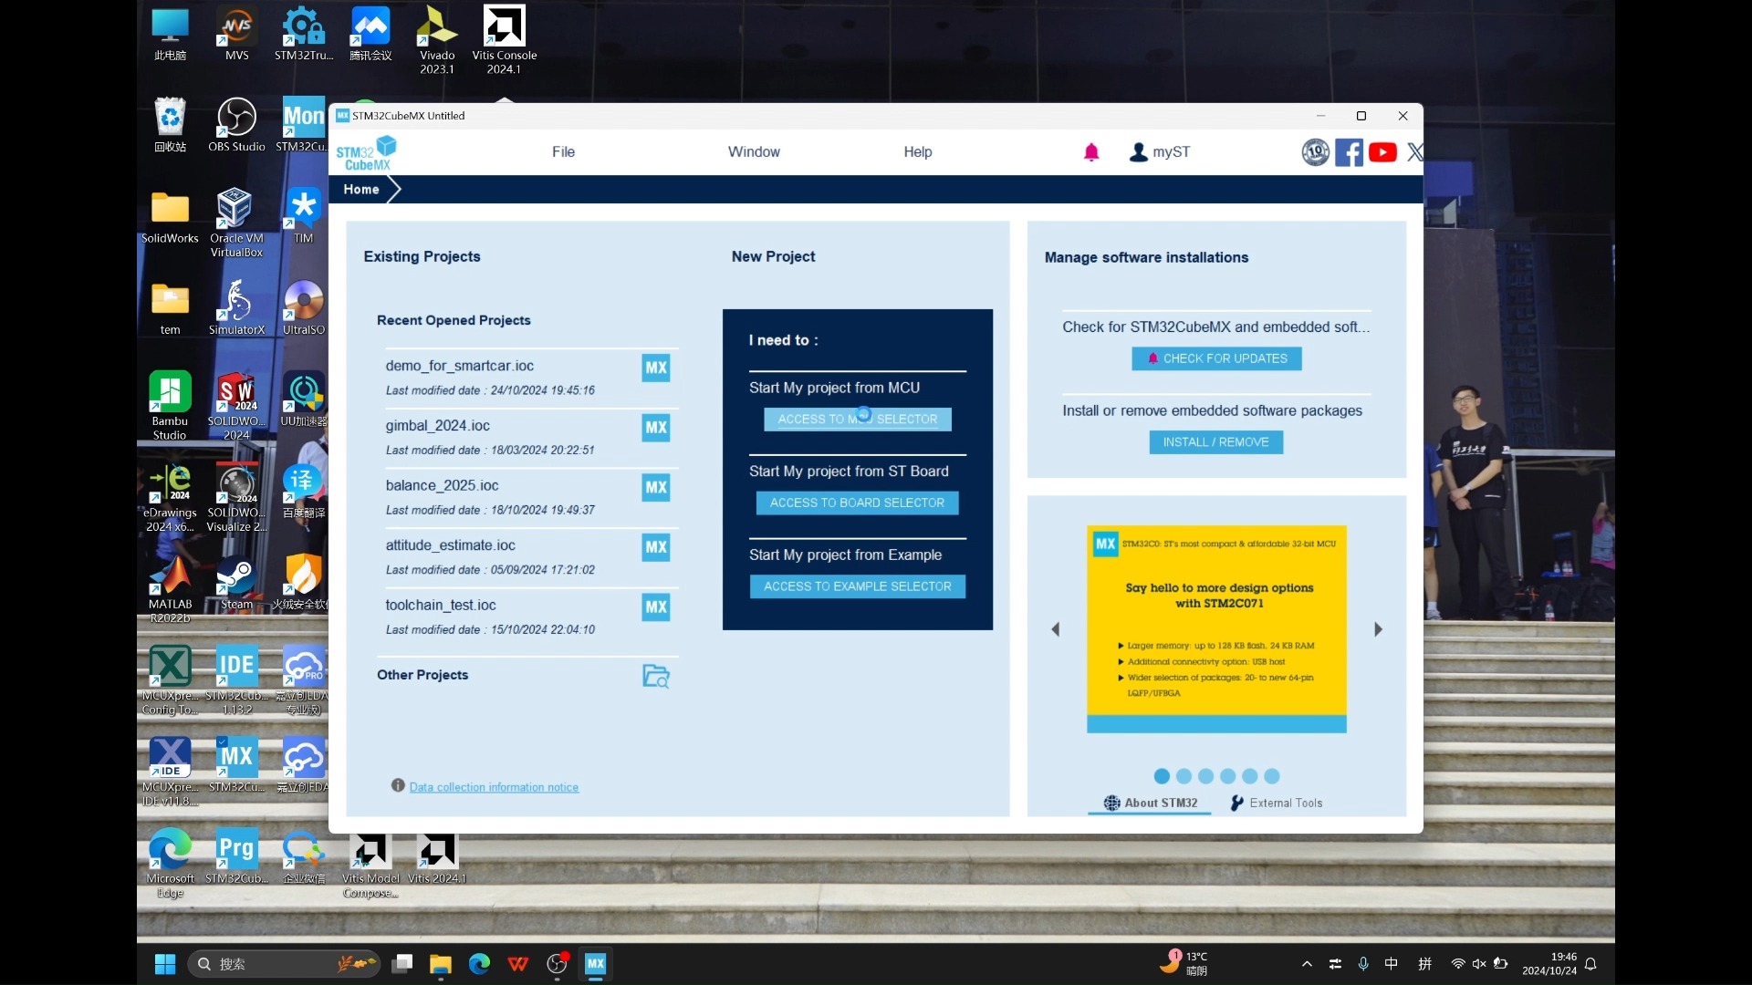Open Steam desktop shortcut
This screenshot has height=985, width=1752.
[x=236, y=584]
